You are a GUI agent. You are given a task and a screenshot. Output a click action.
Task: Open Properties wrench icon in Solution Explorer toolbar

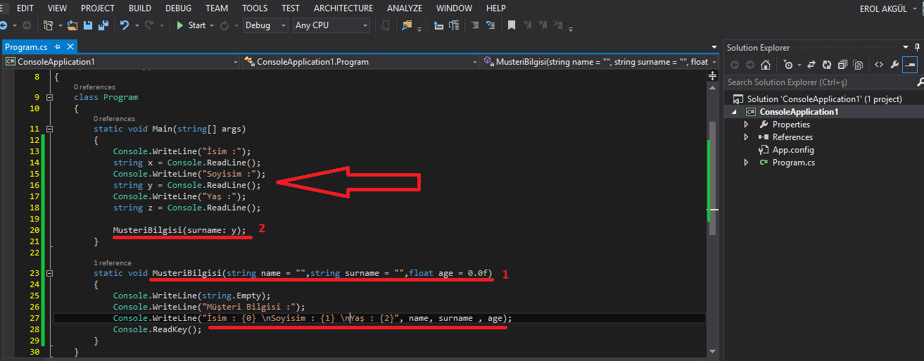(x=894, y=65)
